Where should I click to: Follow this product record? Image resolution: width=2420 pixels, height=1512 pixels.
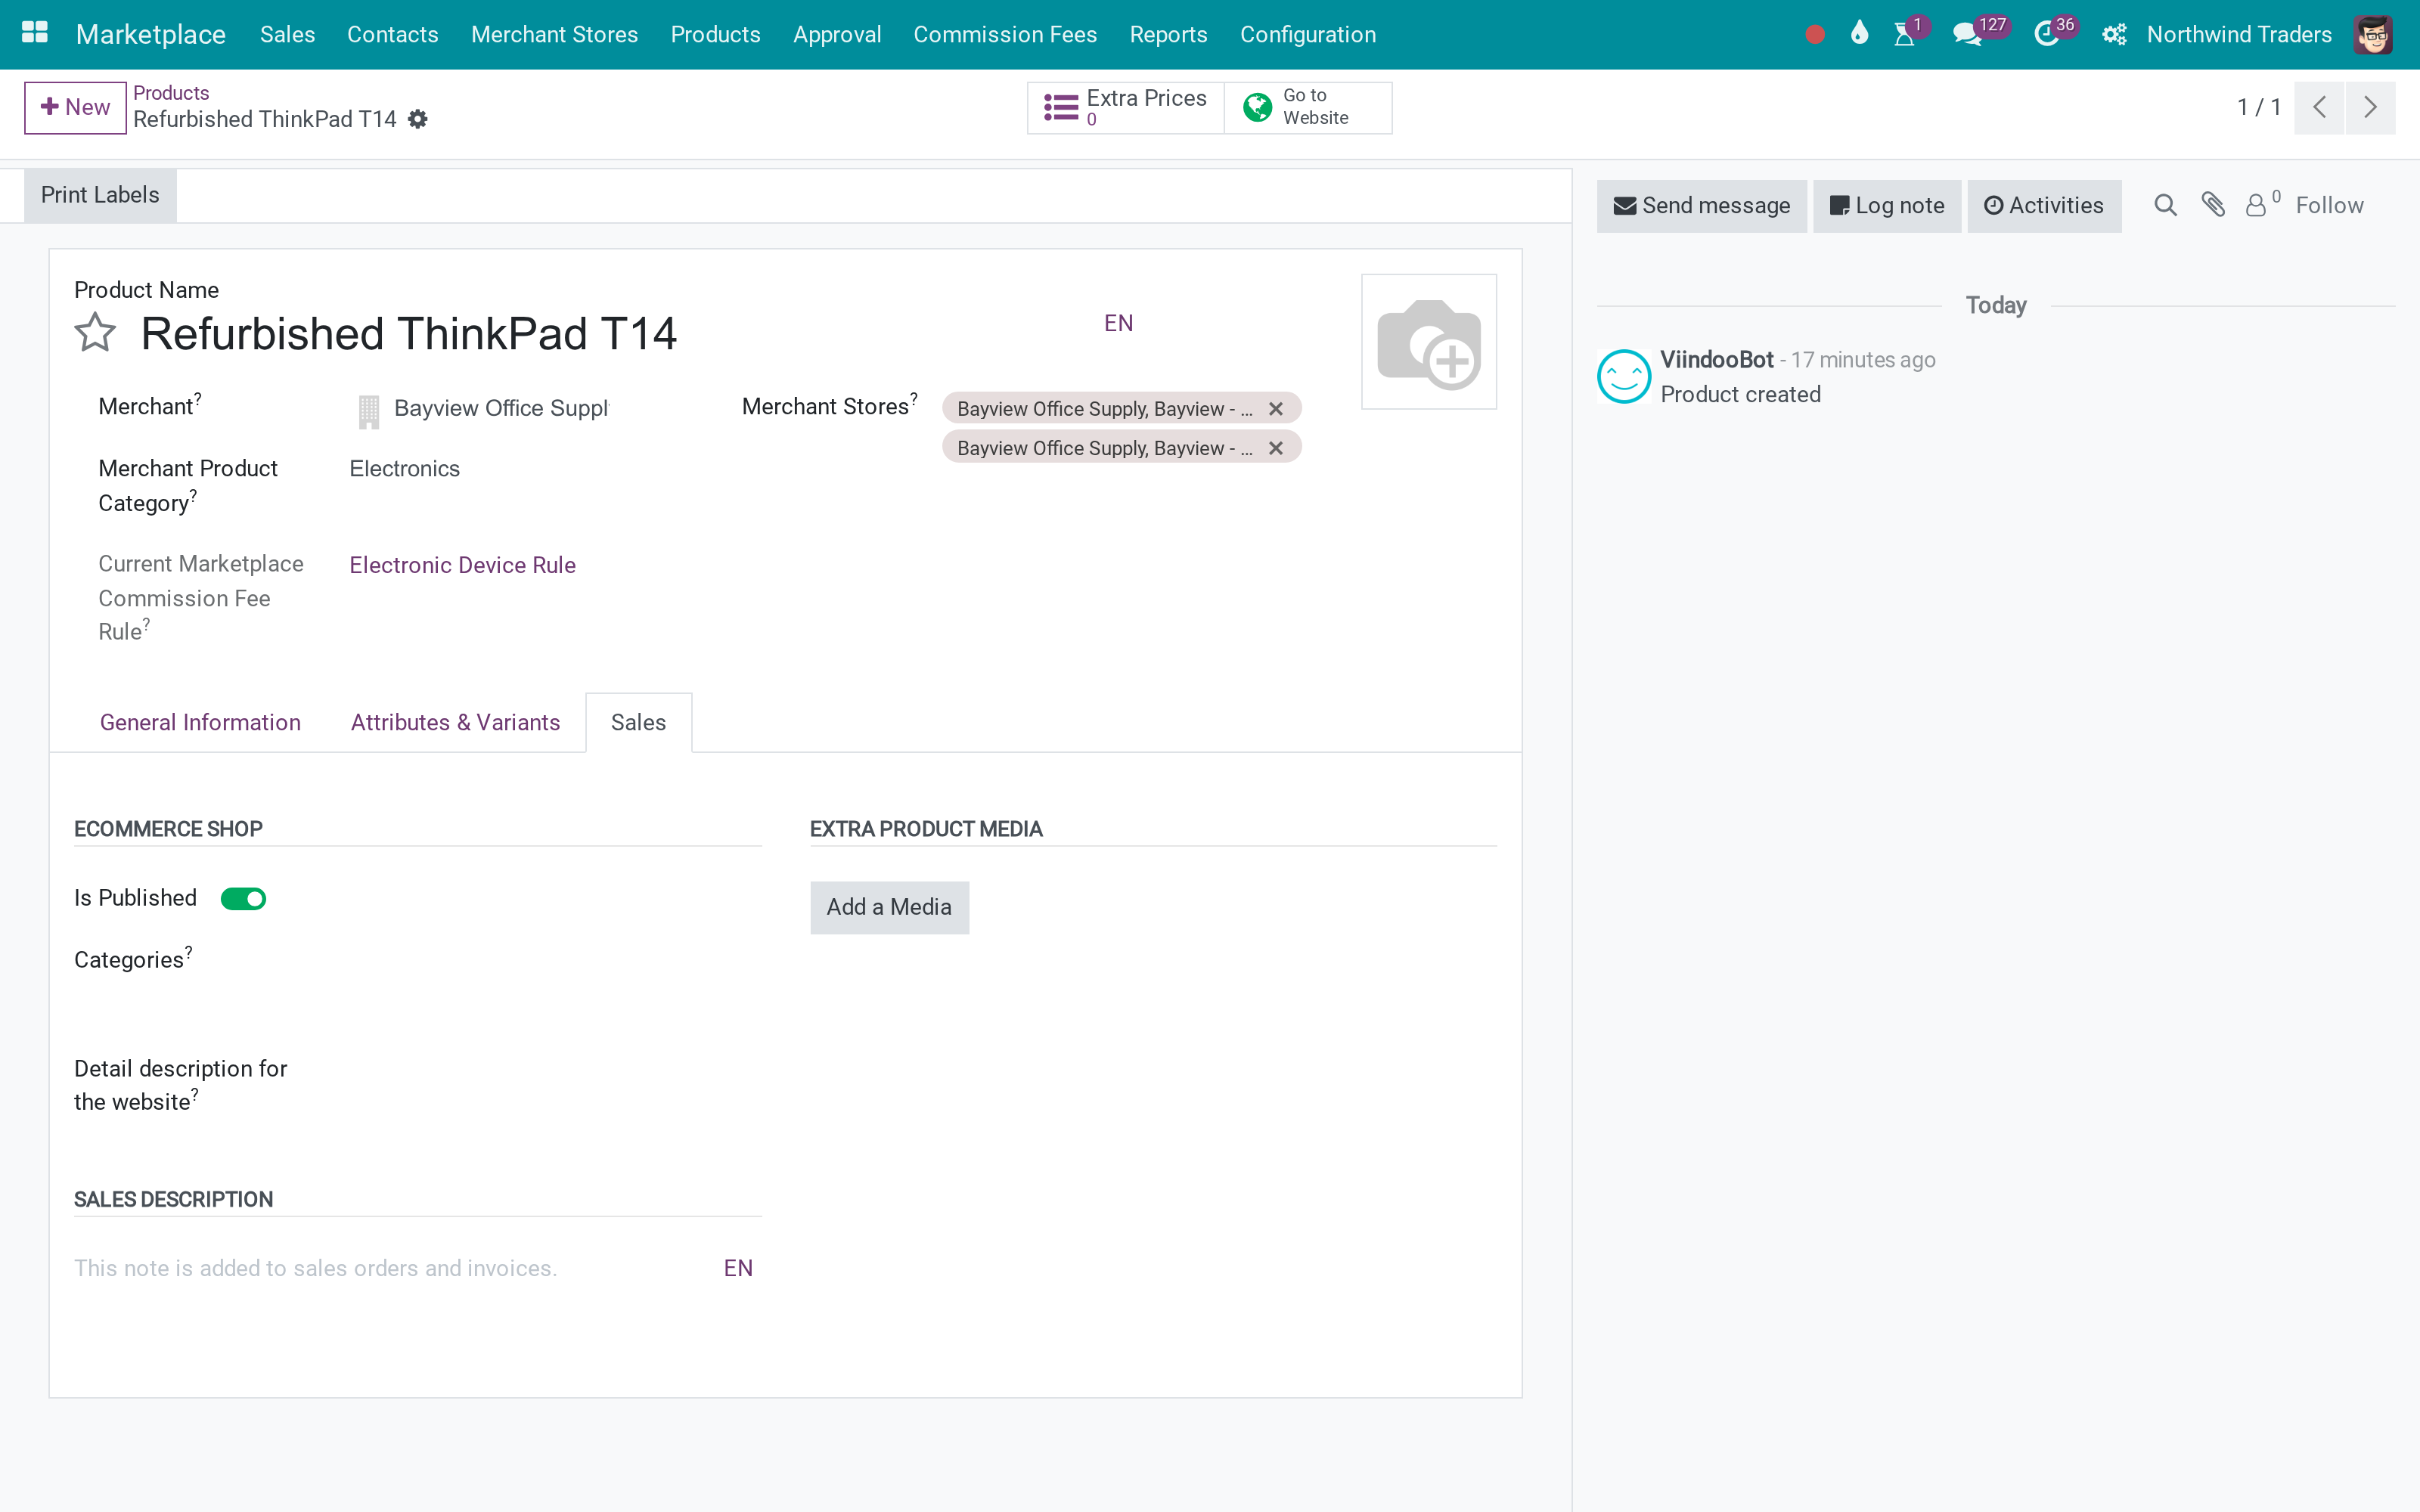click(2329, 206)
